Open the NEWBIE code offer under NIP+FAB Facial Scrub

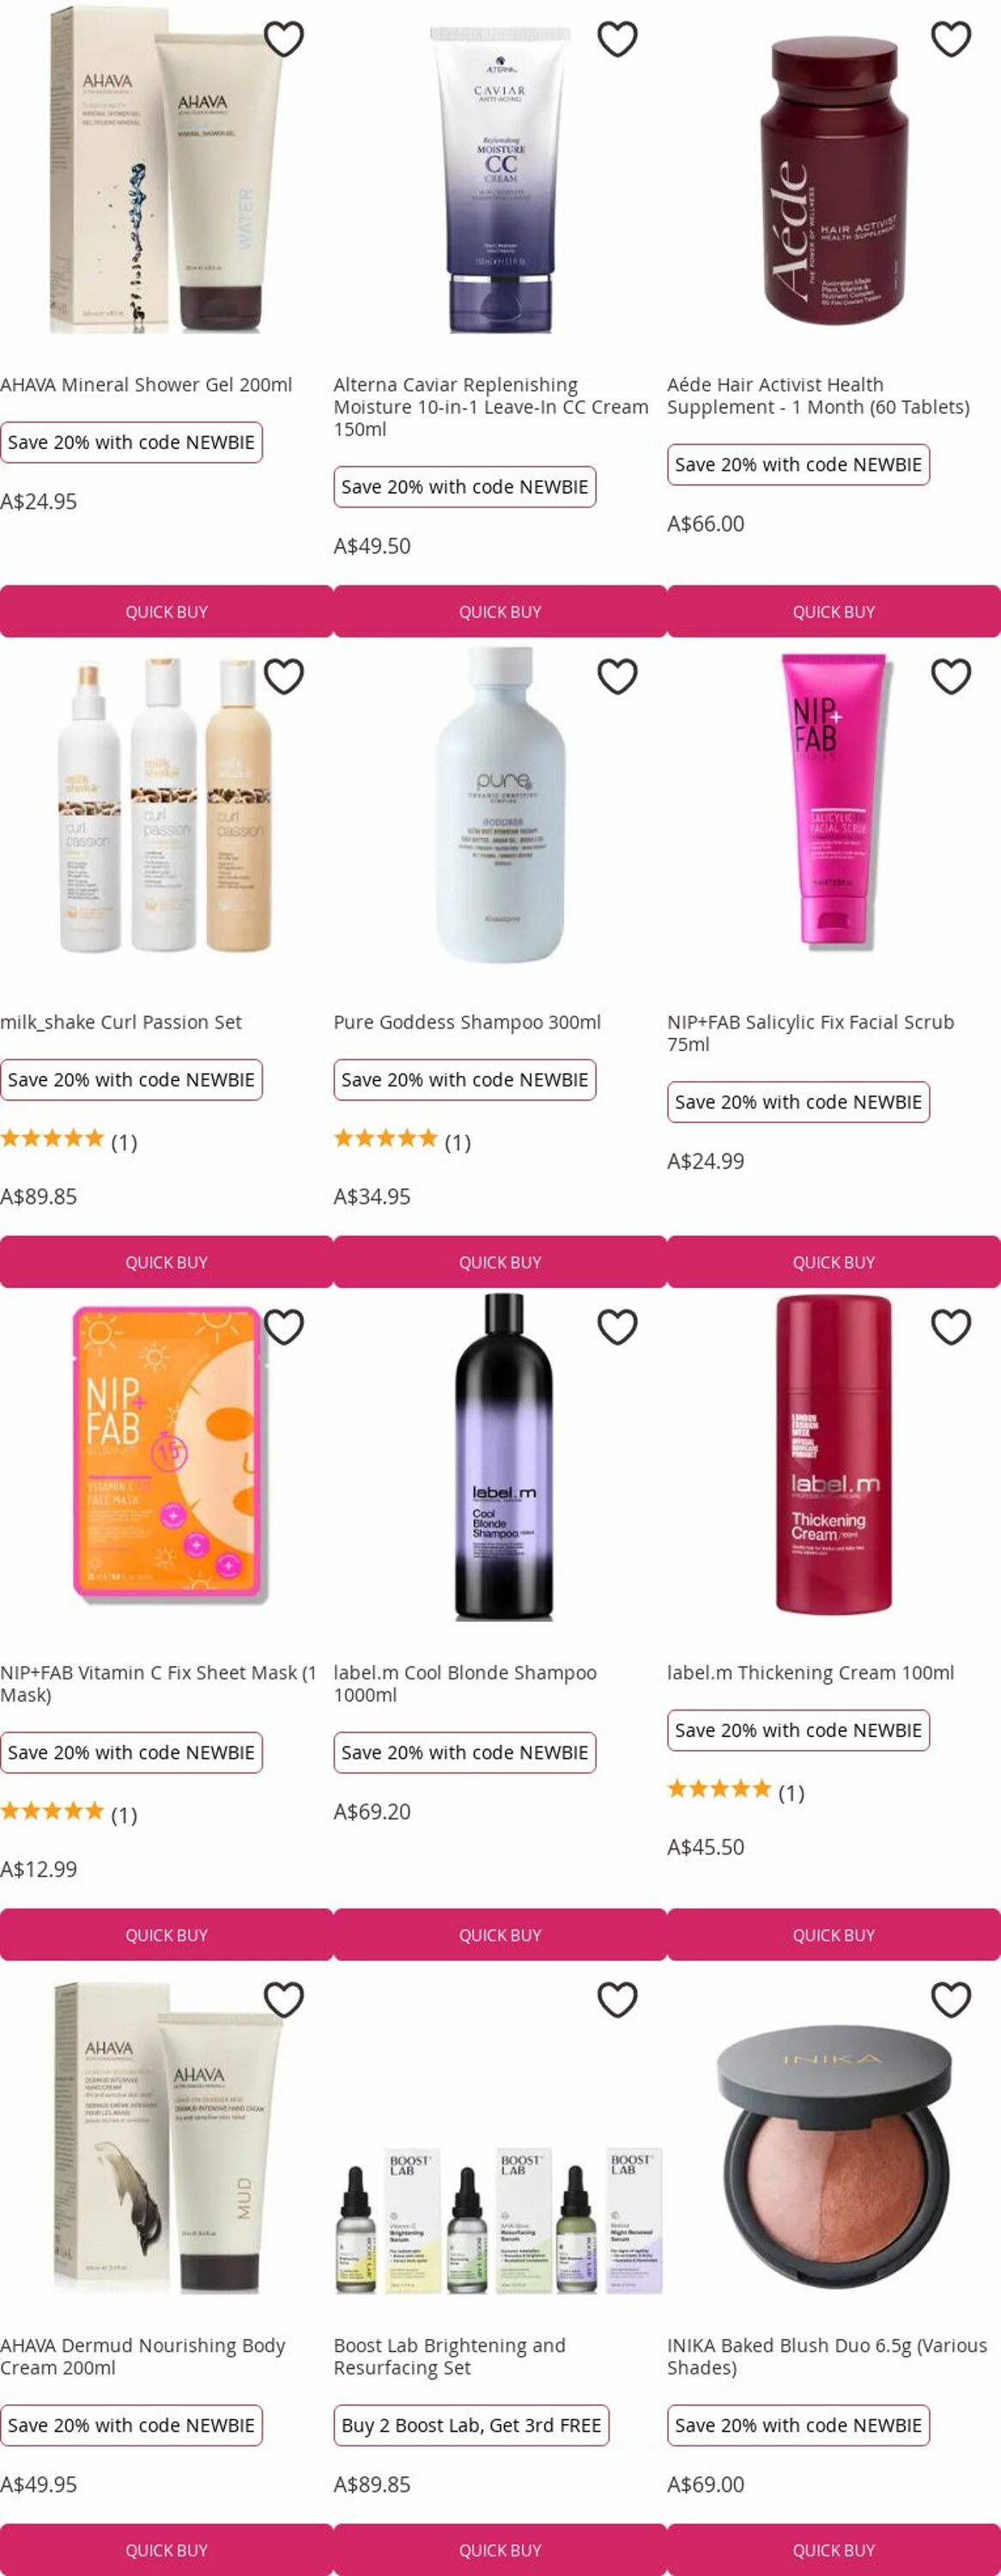coord(798,1102)
